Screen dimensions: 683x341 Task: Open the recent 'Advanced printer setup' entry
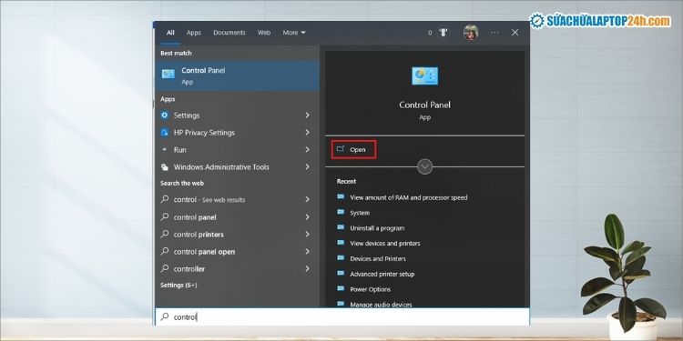[382, 274]
